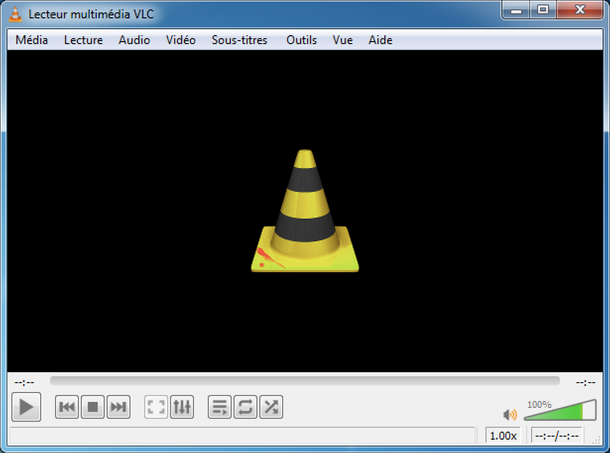Viewport: 610px width, 453px height.
Task: Maximize the VLC window
Action: click(543, 10)
